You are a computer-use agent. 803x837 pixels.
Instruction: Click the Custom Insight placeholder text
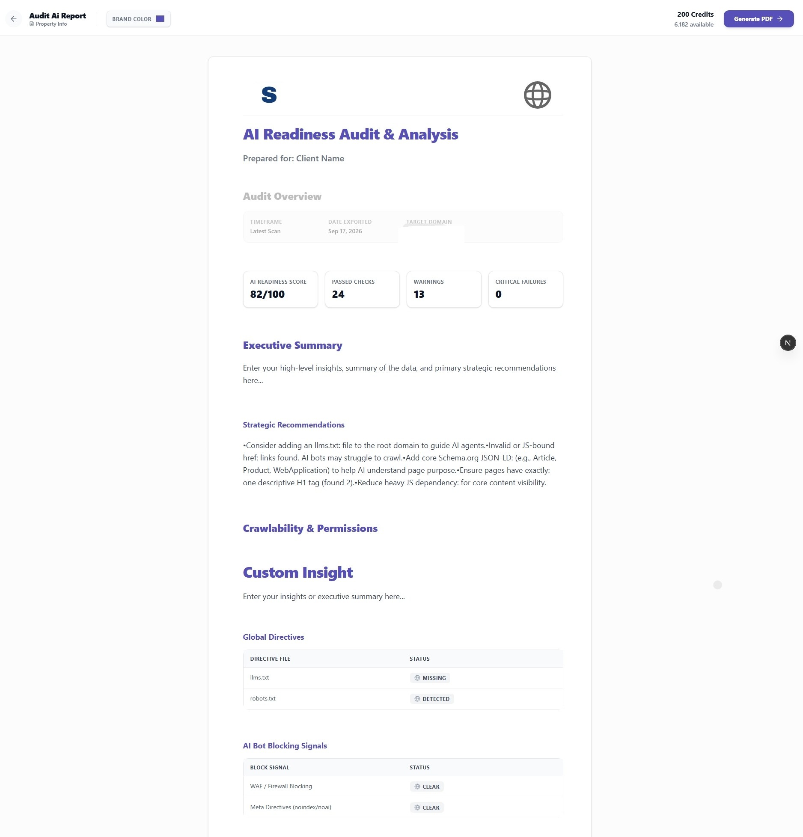pos(324,597)
